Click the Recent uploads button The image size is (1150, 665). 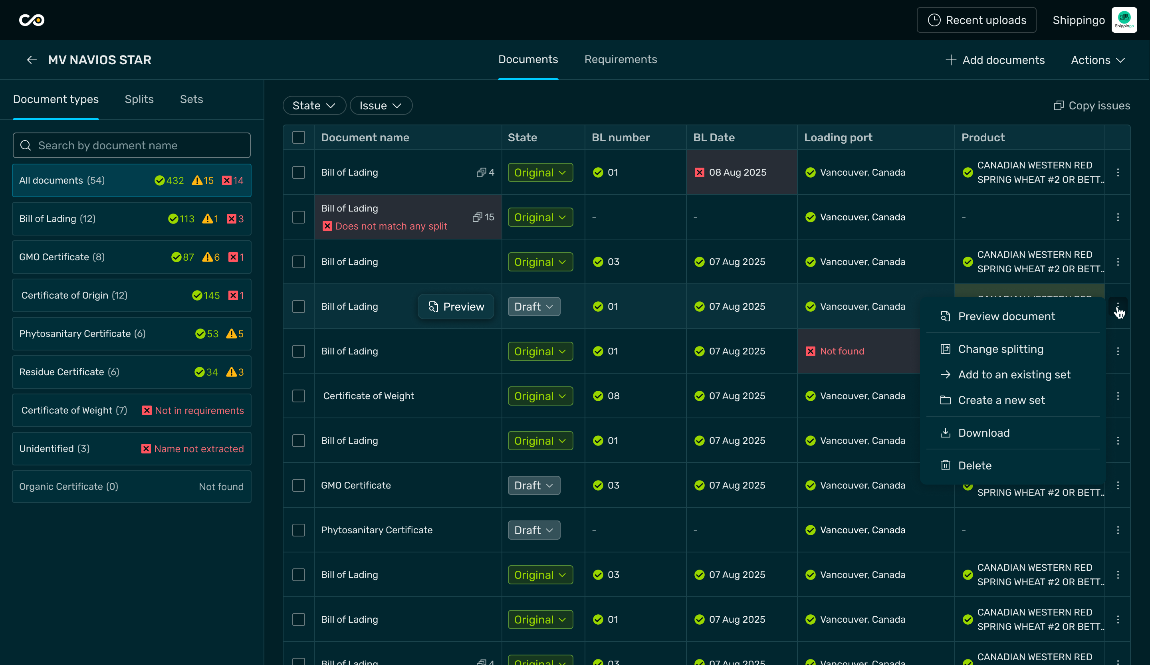(x=976, y=20)
